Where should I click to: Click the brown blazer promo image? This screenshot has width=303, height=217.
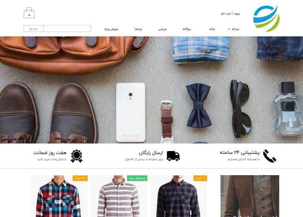(250, 196)
